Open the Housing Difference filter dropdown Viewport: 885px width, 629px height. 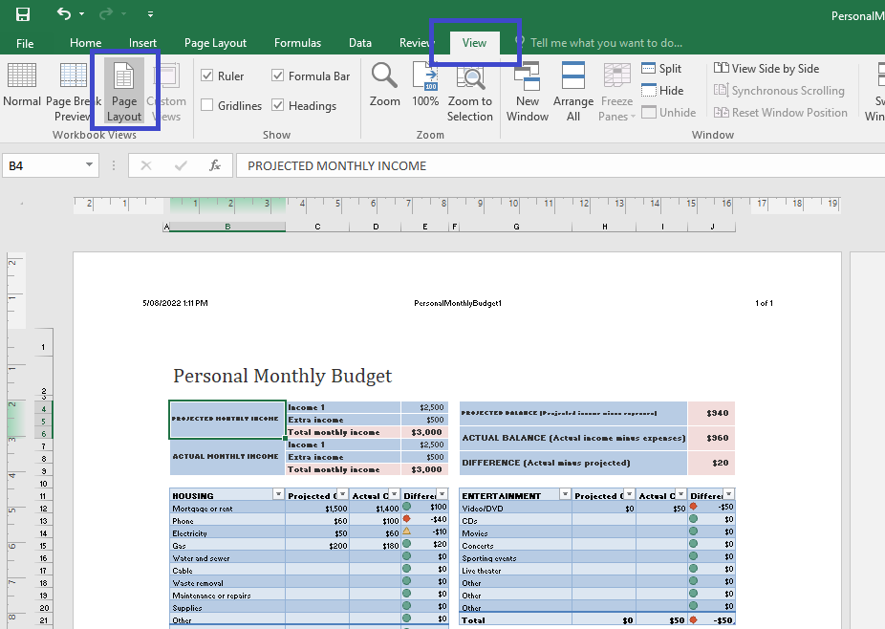coord(442,494)
